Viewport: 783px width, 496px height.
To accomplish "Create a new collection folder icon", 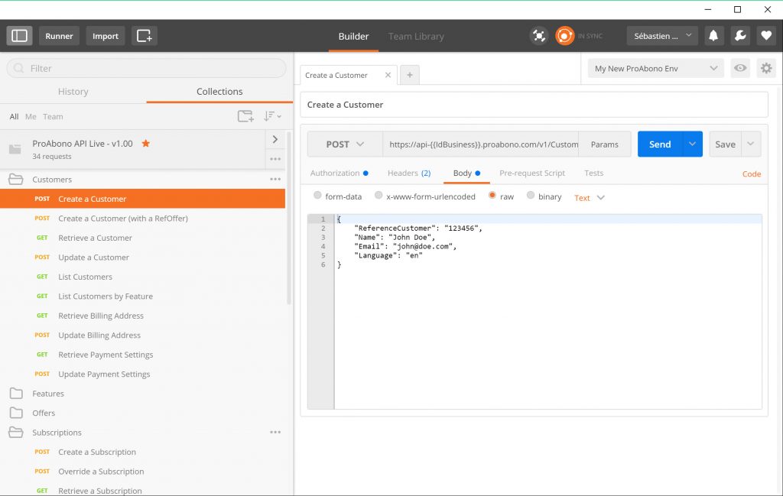I will pos(245,116).
